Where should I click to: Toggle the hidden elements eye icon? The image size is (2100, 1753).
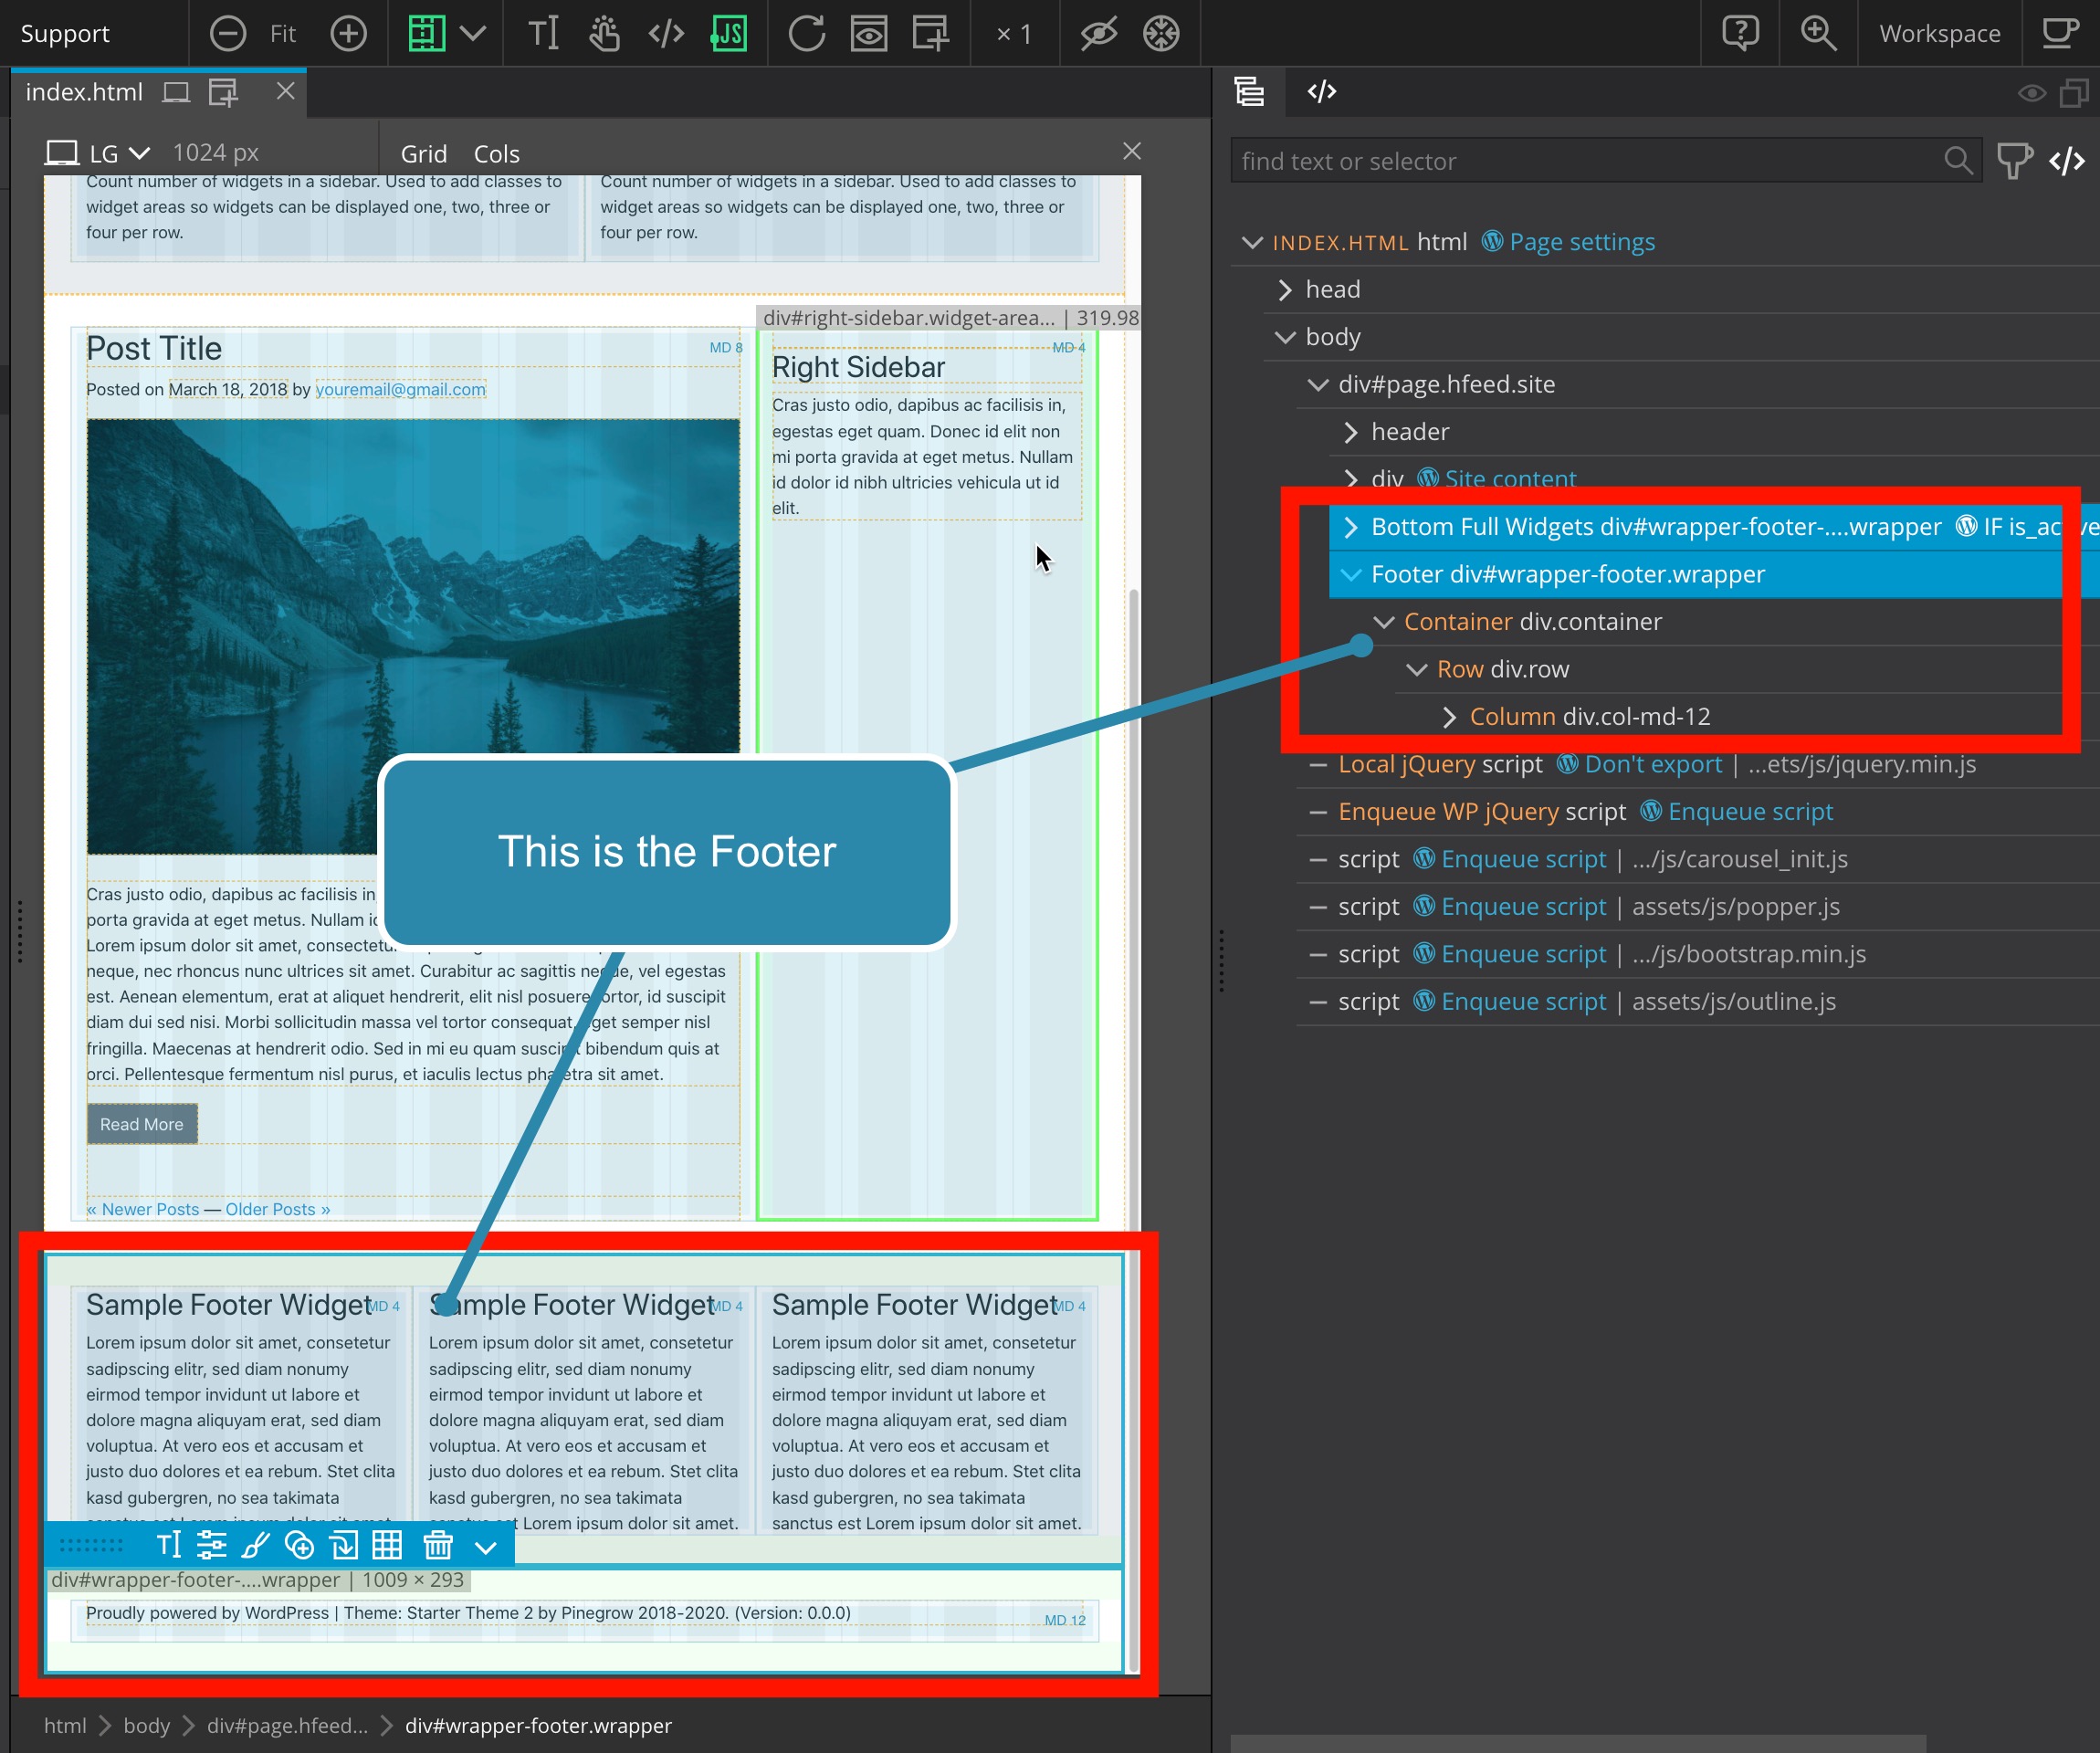[x=1098, y=33]
